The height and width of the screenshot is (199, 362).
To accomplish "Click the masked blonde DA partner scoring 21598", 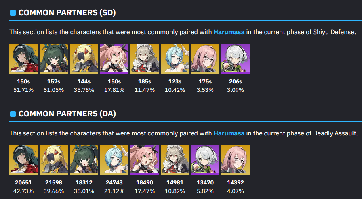I will [54, 160].
